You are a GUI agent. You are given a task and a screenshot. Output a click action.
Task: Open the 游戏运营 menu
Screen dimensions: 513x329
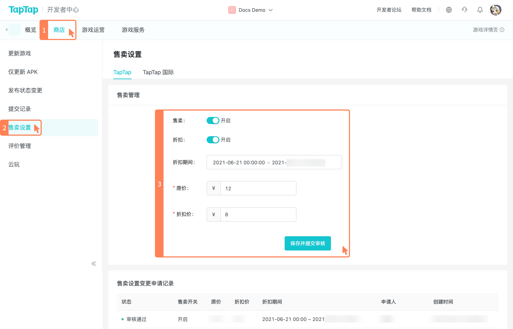coord(93,30)
